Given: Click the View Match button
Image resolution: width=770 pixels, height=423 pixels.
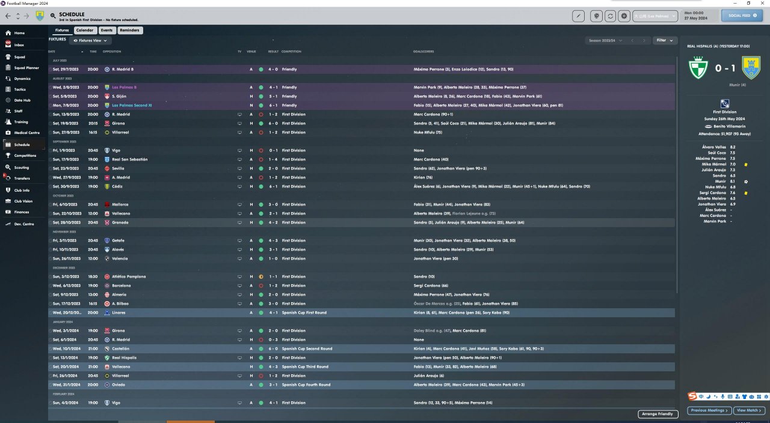Looking at the screenshot, I should pos(749,410).
